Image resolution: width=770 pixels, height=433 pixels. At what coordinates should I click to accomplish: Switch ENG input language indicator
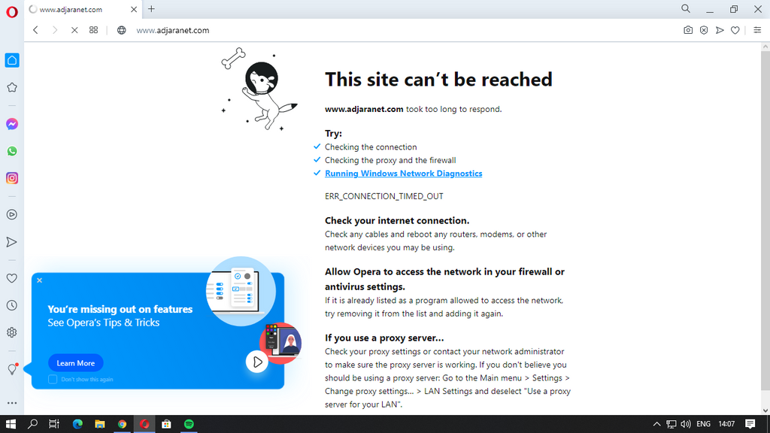click(703, 424)
